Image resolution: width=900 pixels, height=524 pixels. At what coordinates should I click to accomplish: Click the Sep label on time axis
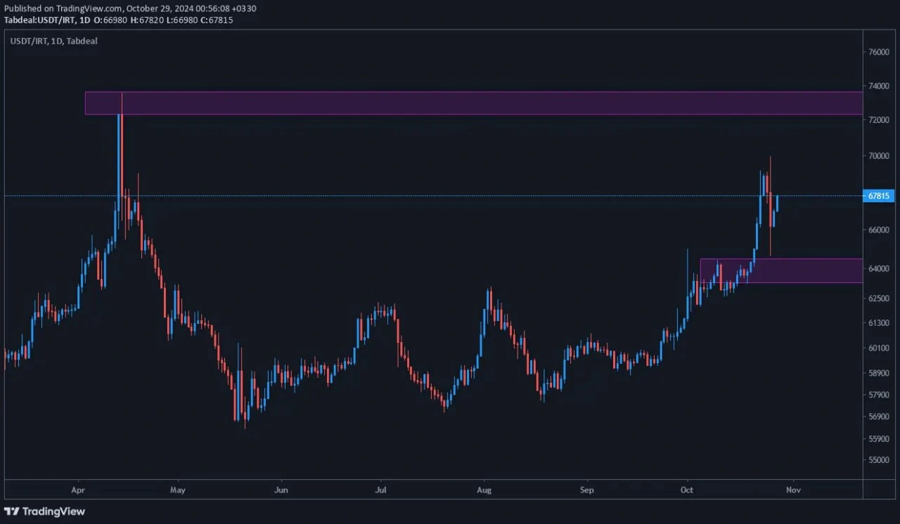point(587,490)
